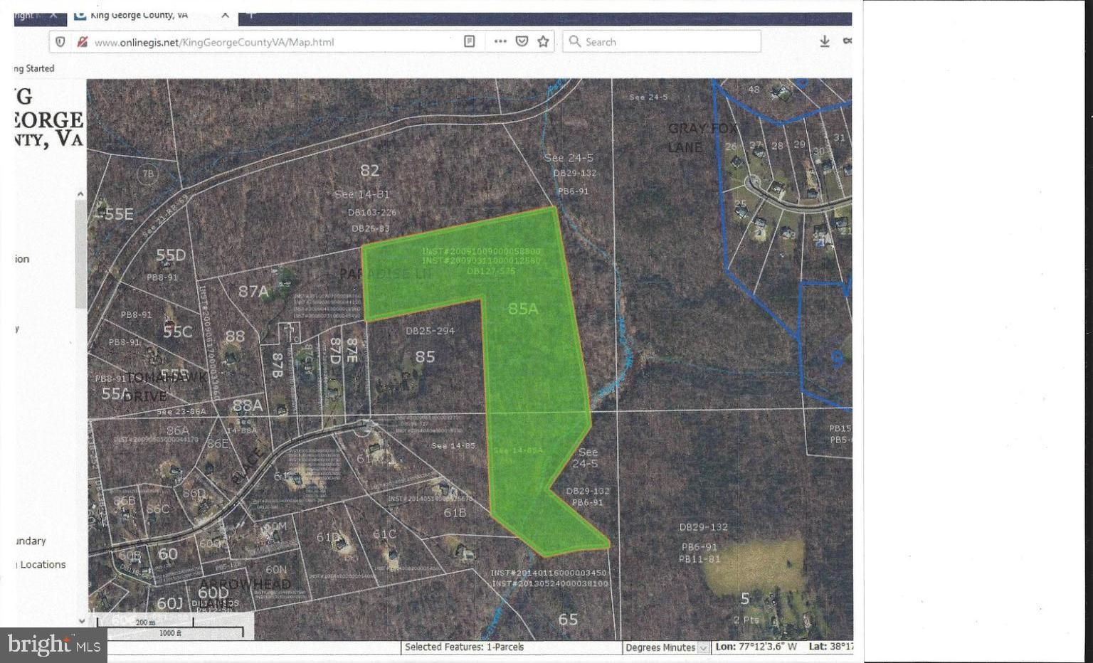The width and height of the screenshot is (1093, 663).
Task: Click the Lon/Lat coordinate readout
Action: coord(783,647)
